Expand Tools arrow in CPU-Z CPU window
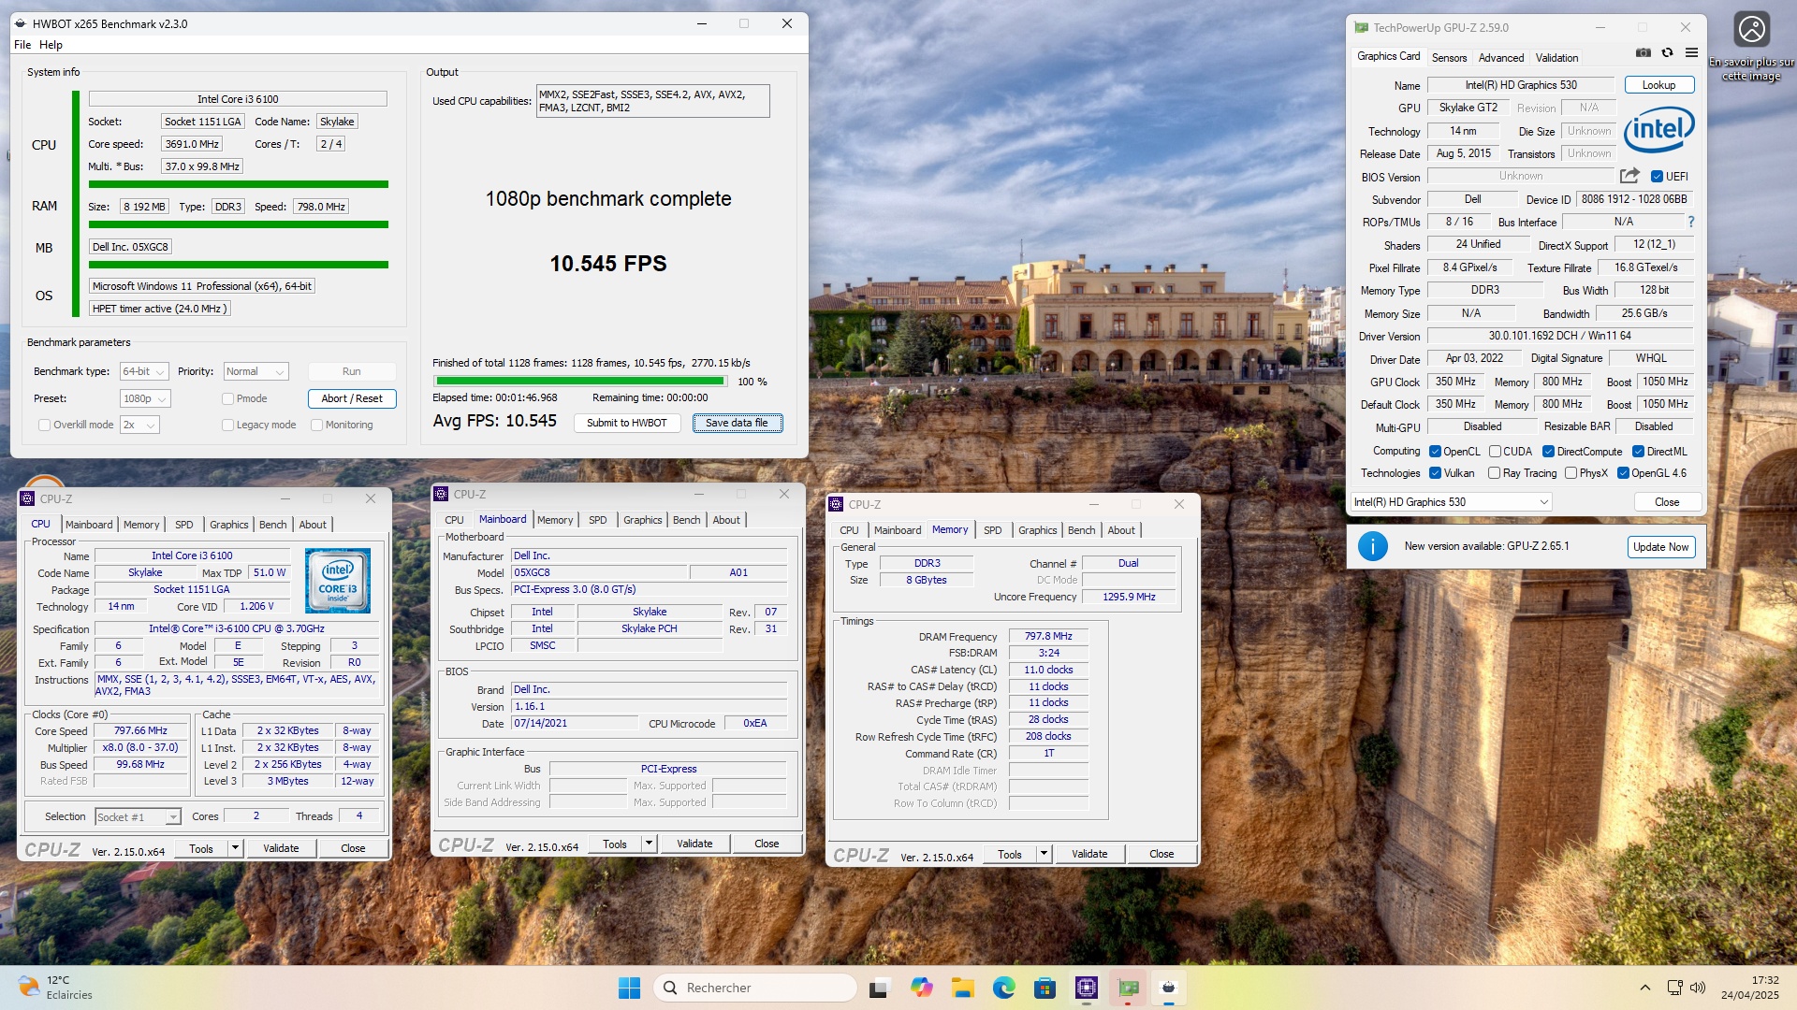This screenshot has height=1010, width=1797. point(235,848)
